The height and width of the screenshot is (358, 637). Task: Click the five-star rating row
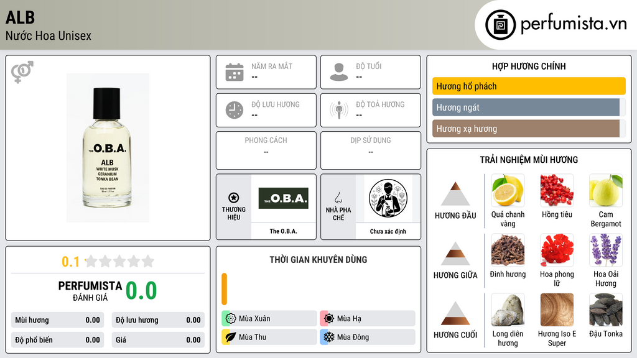119,261
